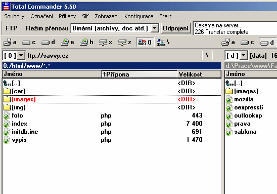Click the file icon beside prava in right panel

(229, 124)
